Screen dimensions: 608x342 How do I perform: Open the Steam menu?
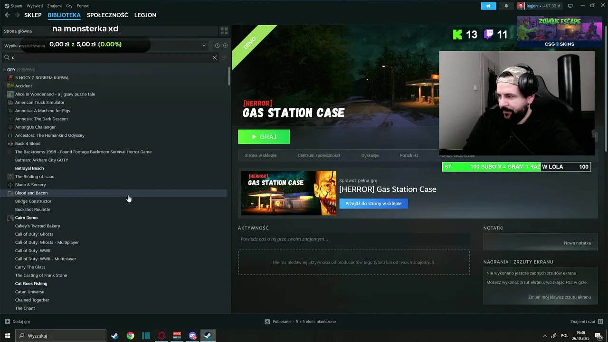click(17, 6)
